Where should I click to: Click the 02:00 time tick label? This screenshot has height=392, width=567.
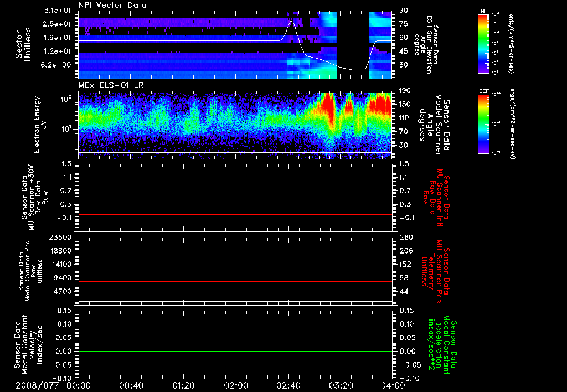tap(236, 385)
